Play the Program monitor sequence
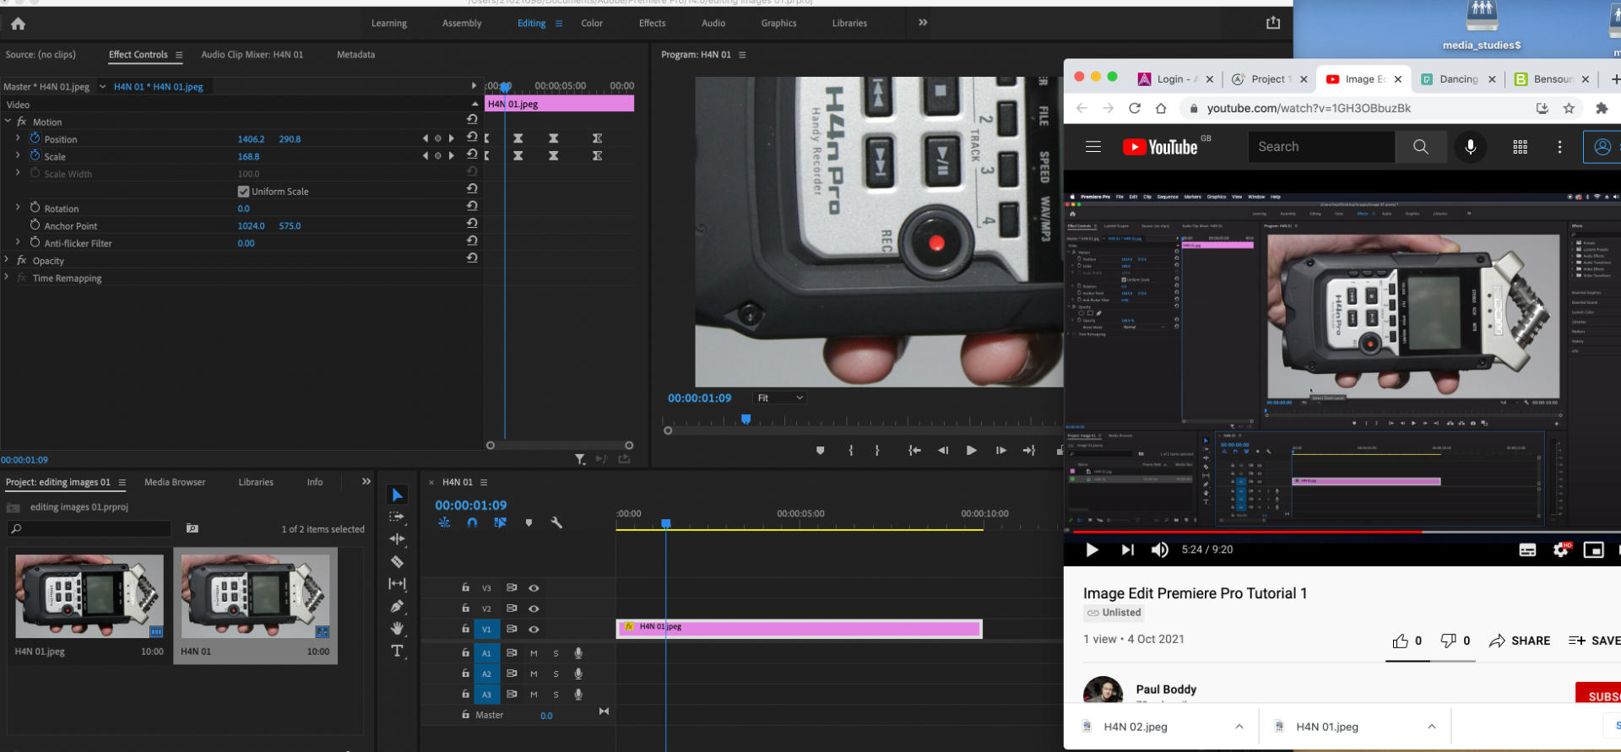This screenshot has width=1621, height=752. [972, 451]
